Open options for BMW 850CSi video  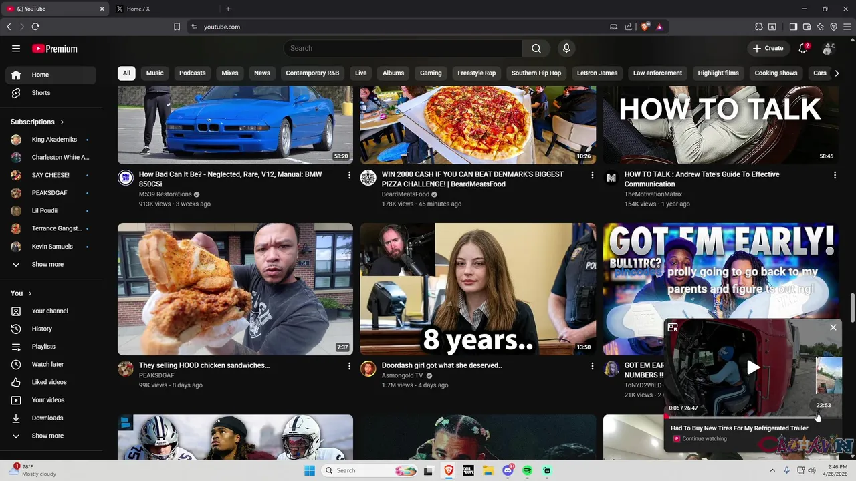click(x=349, y=175)
